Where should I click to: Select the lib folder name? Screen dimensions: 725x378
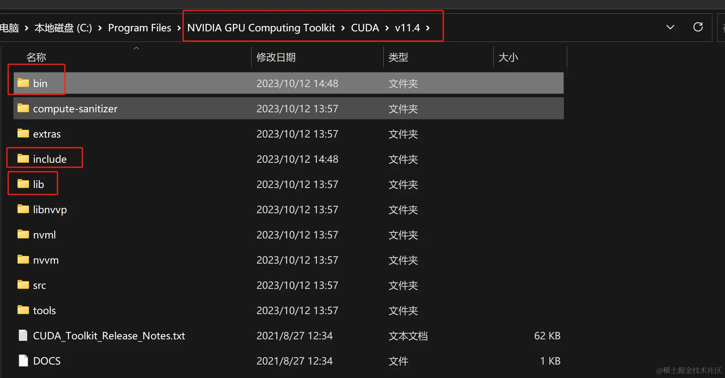click(38, 184)
